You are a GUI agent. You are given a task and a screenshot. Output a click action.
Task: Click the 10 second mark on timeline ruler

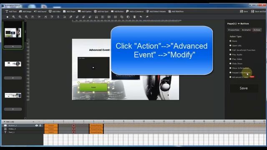(144, 121)
